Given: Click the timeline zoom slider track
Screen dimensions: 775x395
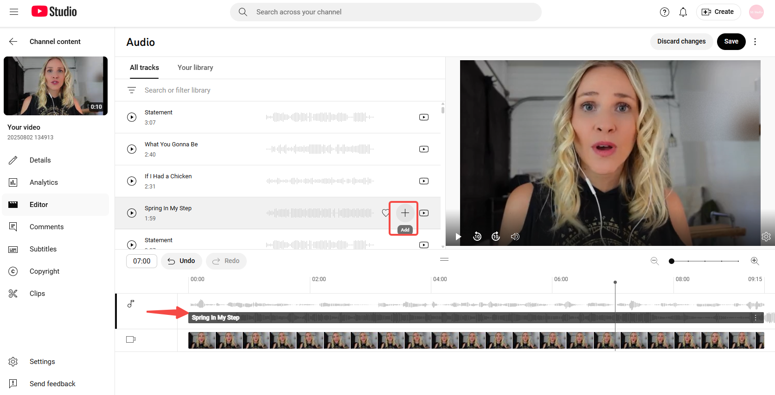Looking at the screenshot, I should pos(705,261).
